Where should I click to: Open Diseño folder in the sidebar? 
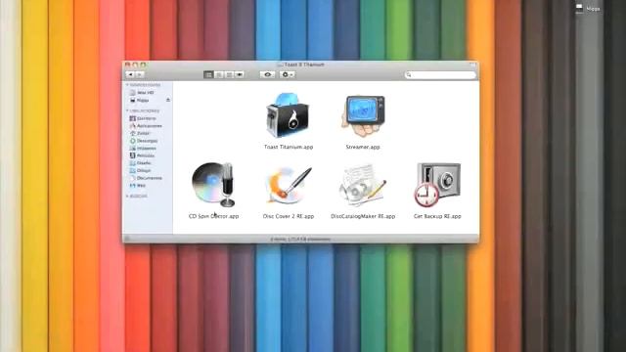pos(141,163)
